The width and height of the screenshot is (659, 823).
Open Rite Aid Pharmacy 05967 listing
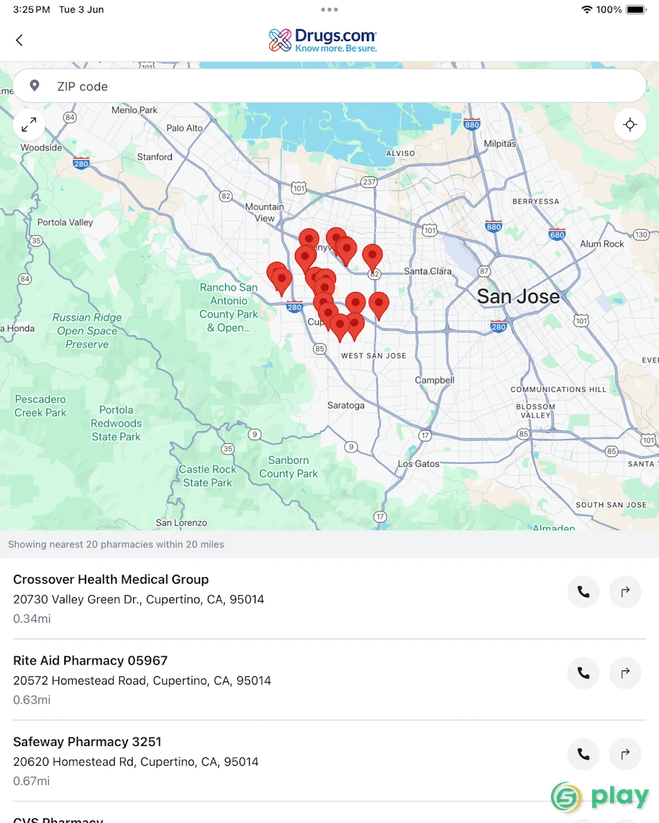click(x=329, y=680)
